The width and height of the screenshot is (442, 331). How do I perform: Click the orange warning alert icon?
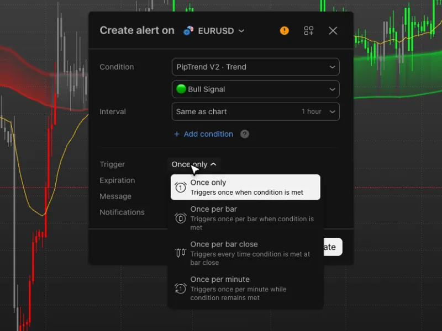tap(284, 30)
